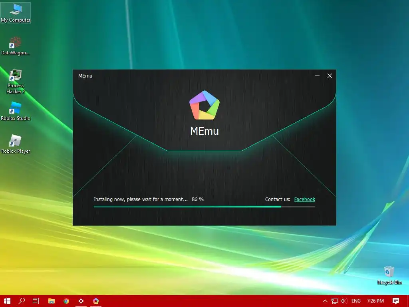Select the Roblox Player desktop shortcut
409x307 pixels.
tap(16, 144)
